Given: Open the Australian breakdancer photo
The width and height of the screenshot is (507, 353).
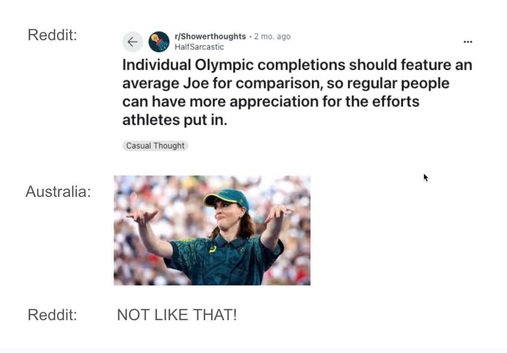Looking at the screenshot, I should tap(212, 230).
